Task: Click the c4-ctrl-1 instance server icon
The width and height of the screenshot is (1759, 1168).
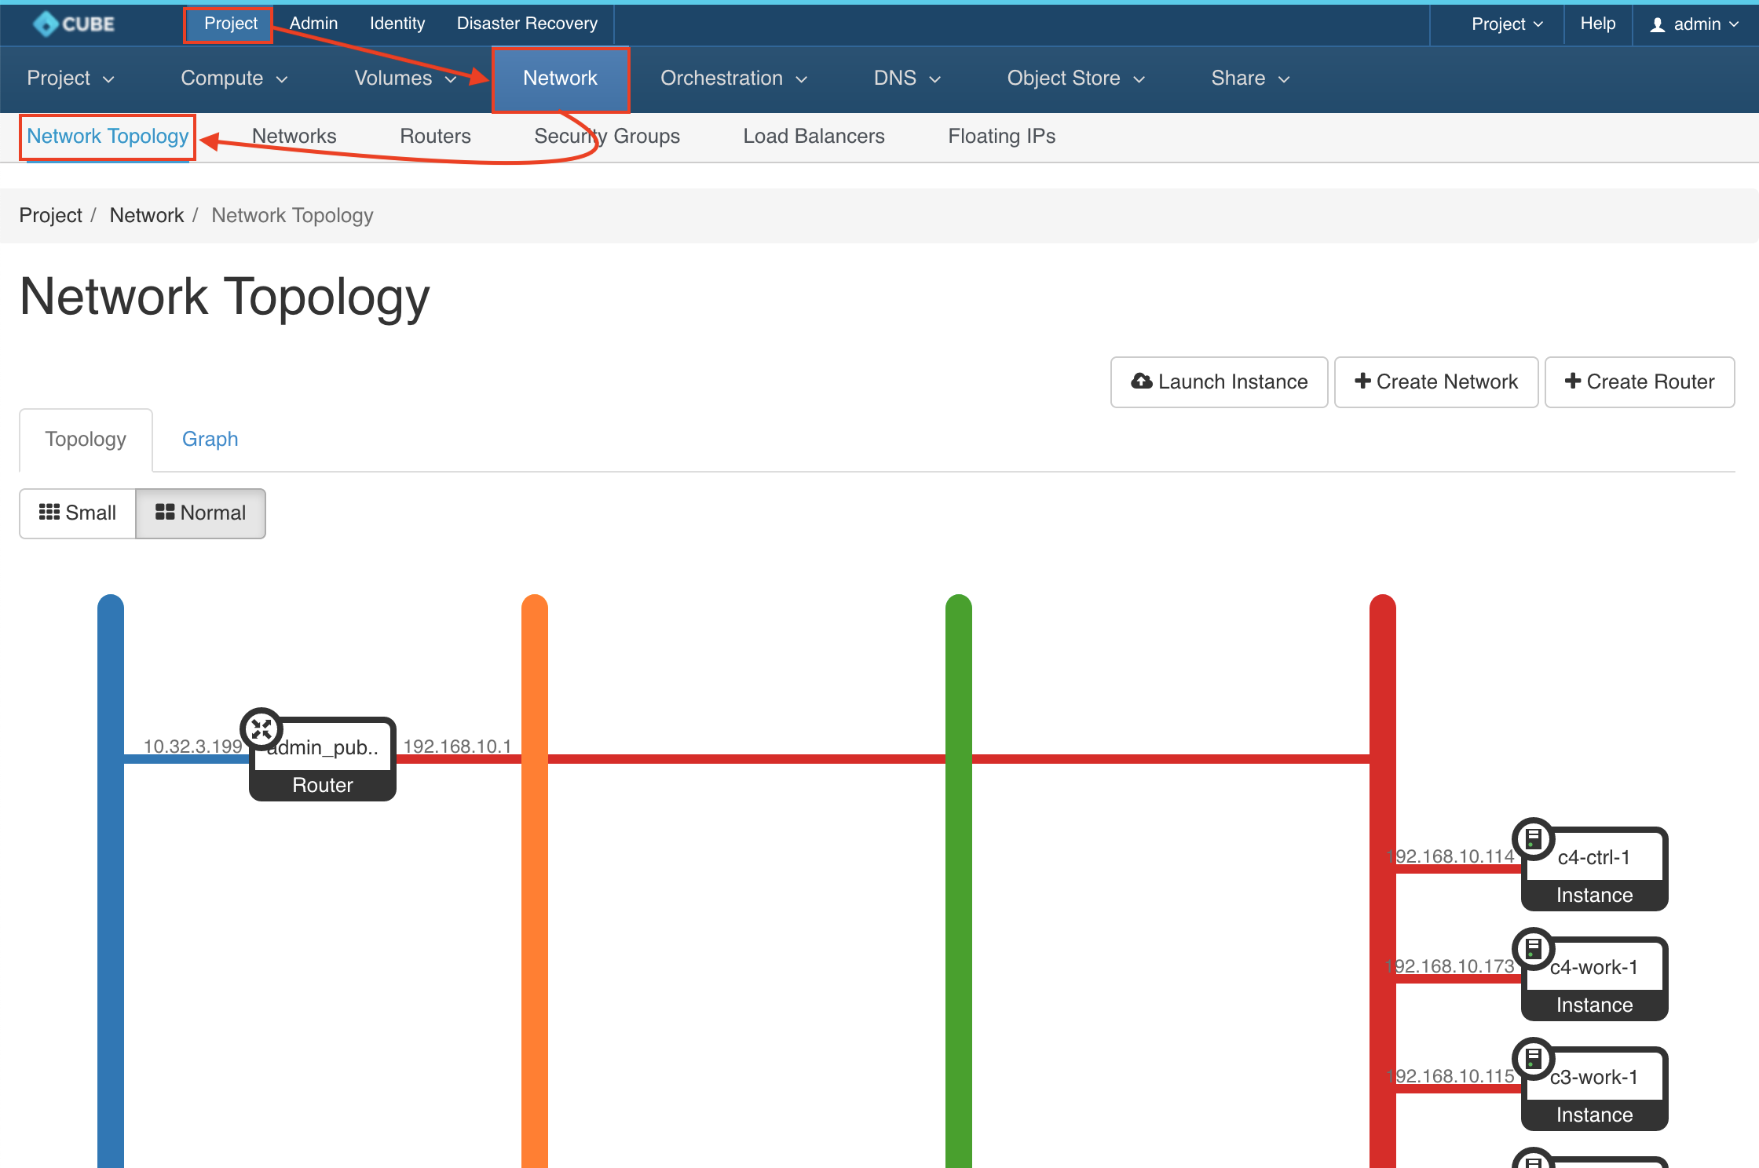Action: tap(1534, 839)
